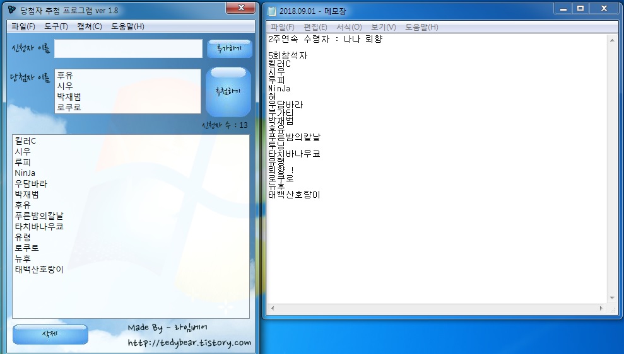Viewport: 624px width, 354px height.
Task: Select 박재범 in the winners list
Action: pos(69,96)
